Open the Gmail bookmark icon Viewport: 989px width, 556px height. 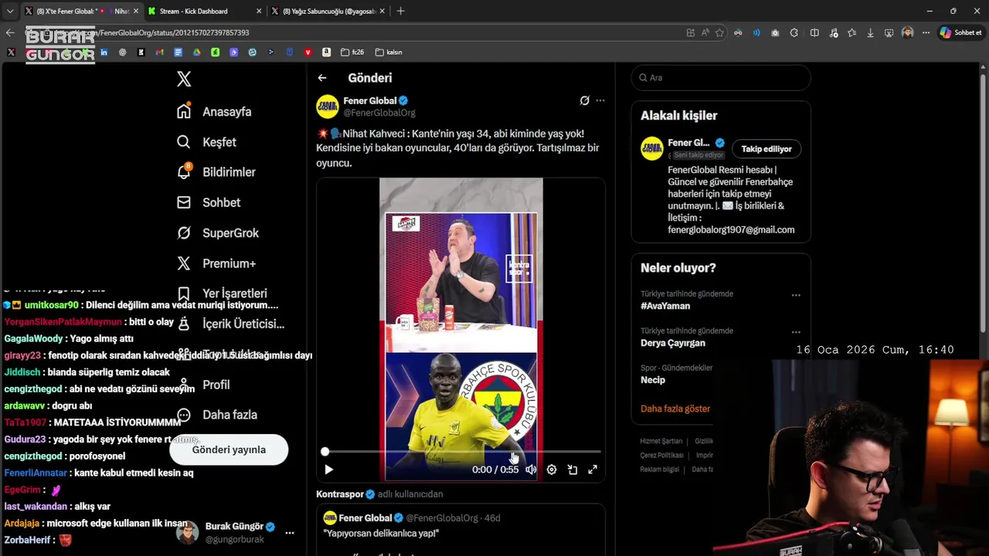pyautogui.click(x=159, y=53)
